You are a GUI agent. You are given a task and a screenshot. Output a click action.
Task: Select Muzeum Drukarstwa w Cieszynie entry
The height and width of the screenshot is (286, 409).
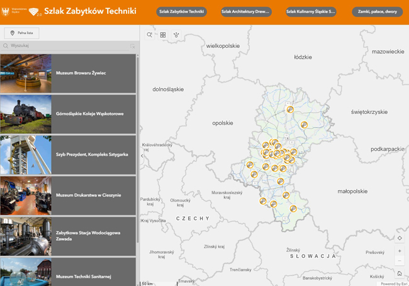(x=68, y=195)
